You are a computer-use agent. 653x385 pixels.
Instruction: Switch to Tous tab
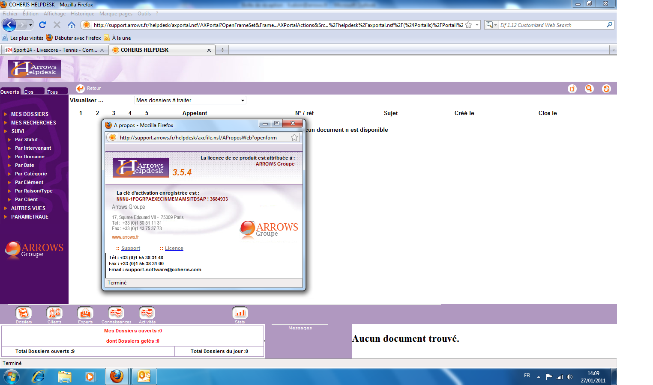57,92
